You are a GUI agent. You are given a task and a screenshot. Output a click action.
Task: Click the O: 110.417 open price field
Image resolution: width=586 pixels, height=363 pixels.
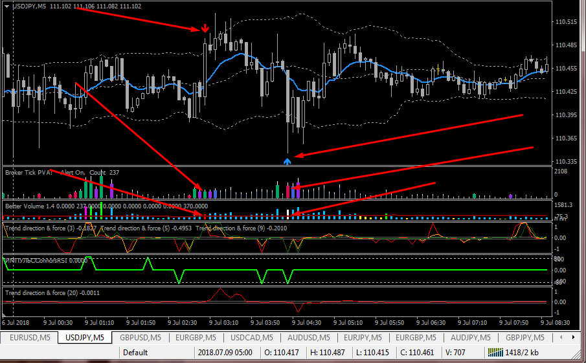coord(282,353)
